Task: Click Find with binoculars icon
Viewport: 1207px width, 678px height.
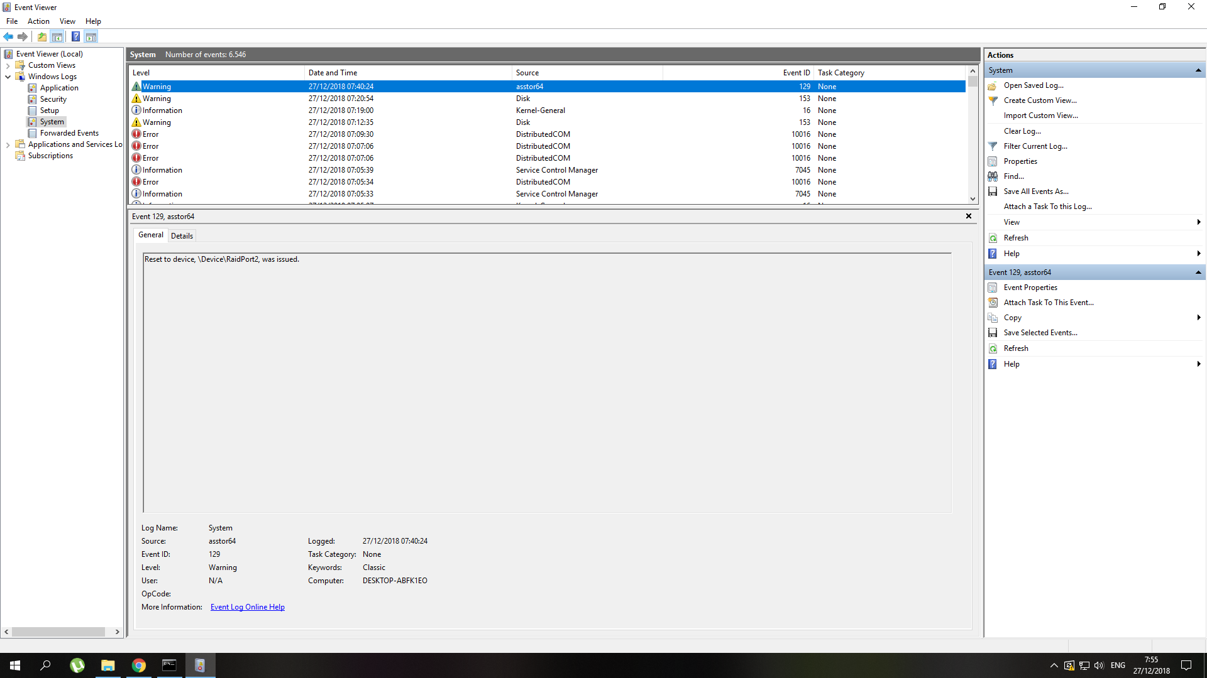Action: point(1013,176)
